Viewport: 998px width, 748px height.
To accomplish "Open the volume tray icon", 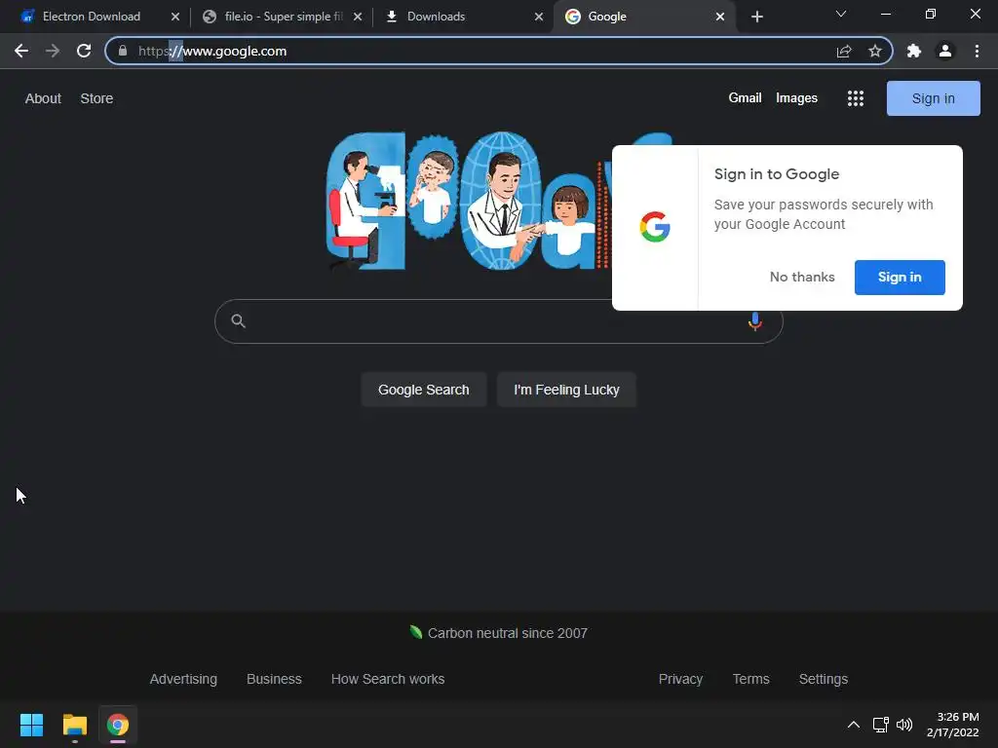I will [903, 725].
